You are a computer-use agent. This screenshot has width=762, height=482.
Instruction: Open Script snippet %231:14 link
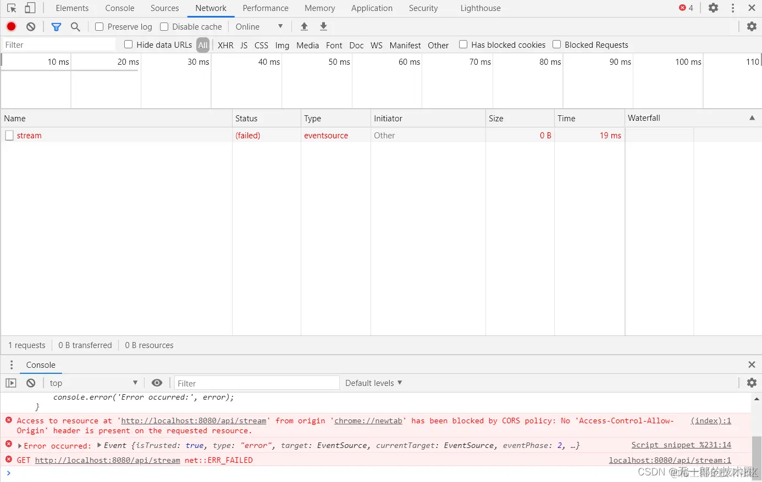tap(681, 445)
